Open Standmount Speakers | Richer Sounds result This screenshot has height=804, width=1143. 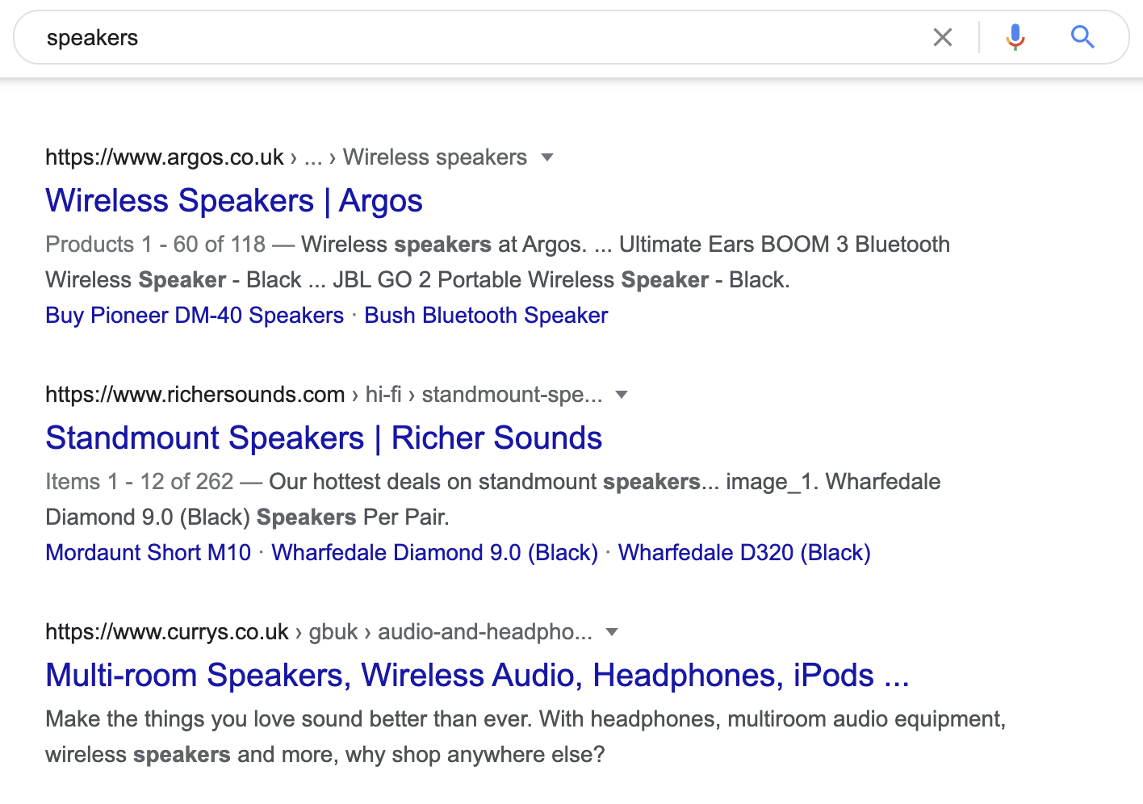point(324,438)
